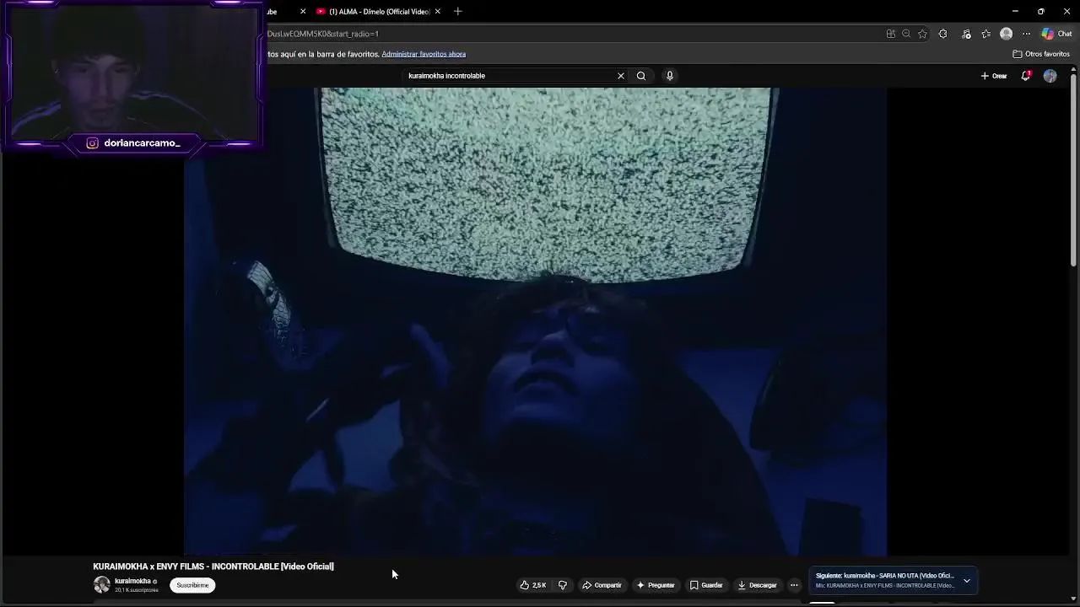
Task: Open the browser extensions puzzle icon
Action: coord(942,34)
